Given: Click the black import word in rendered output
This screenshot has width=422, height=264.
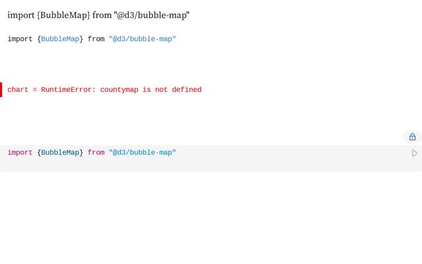Looking at the screenshot, I should 20,39.
